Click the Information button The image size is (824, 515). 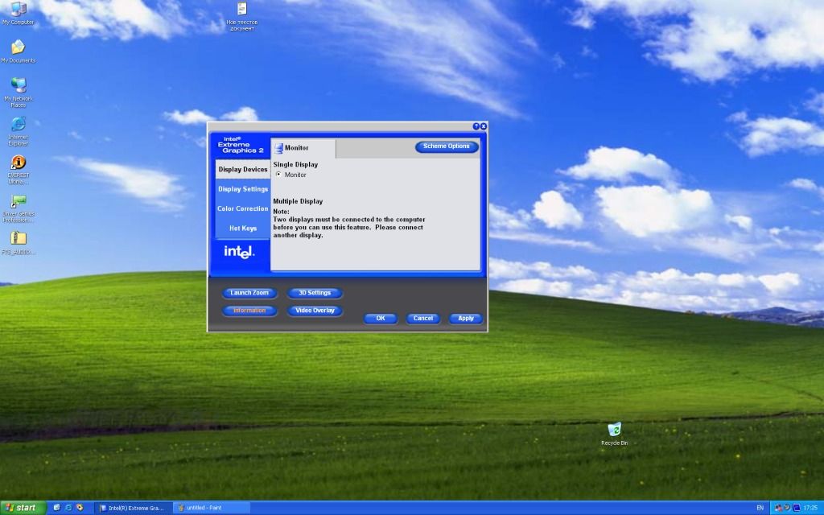pos(249,311)
